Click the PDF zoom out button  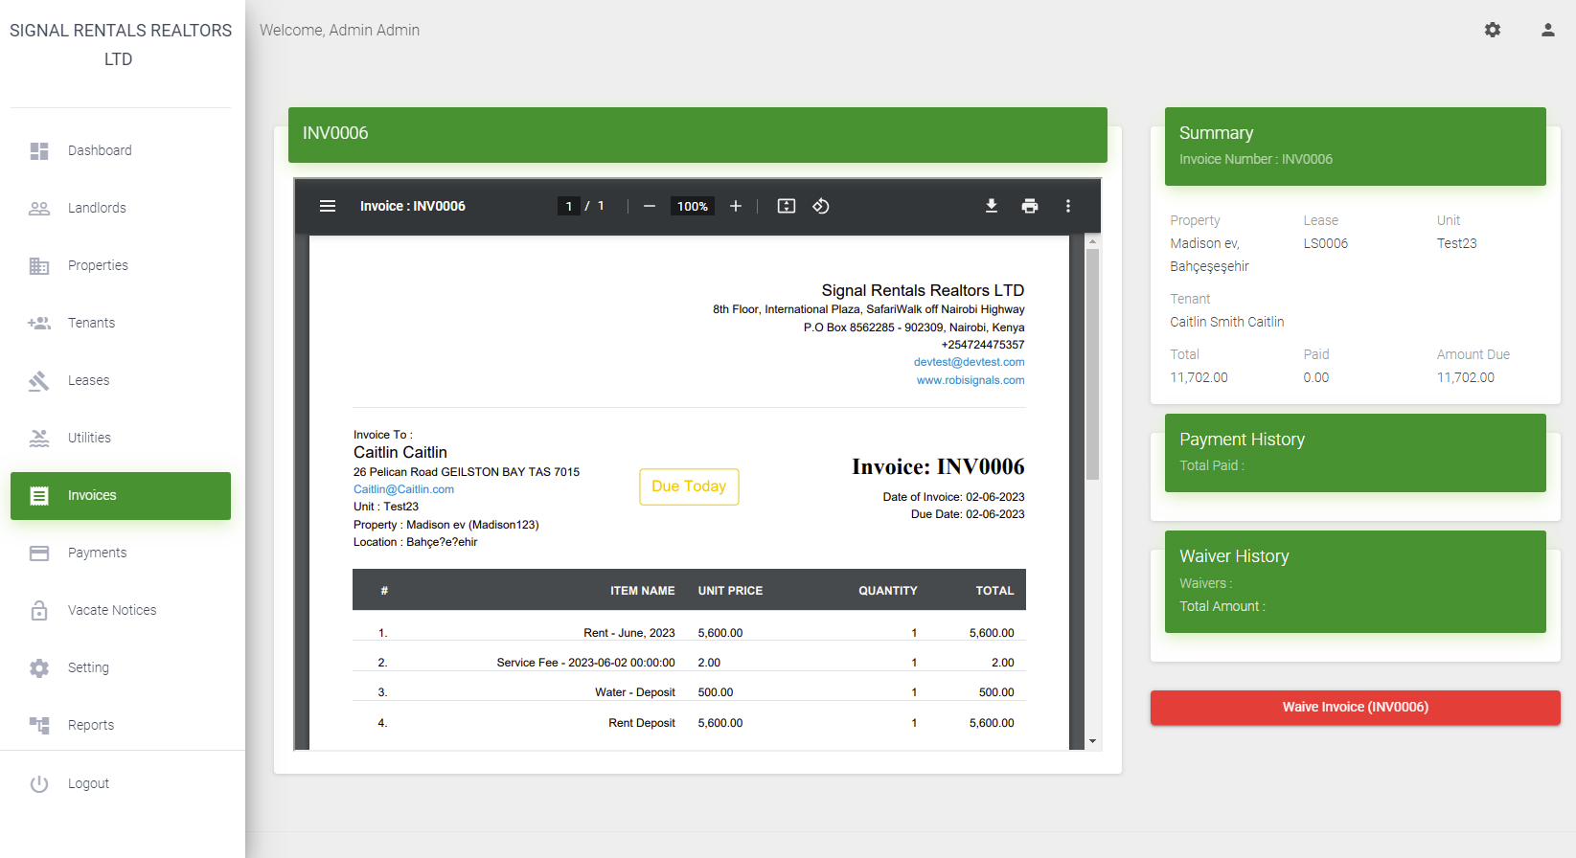[x=650, y=206]
